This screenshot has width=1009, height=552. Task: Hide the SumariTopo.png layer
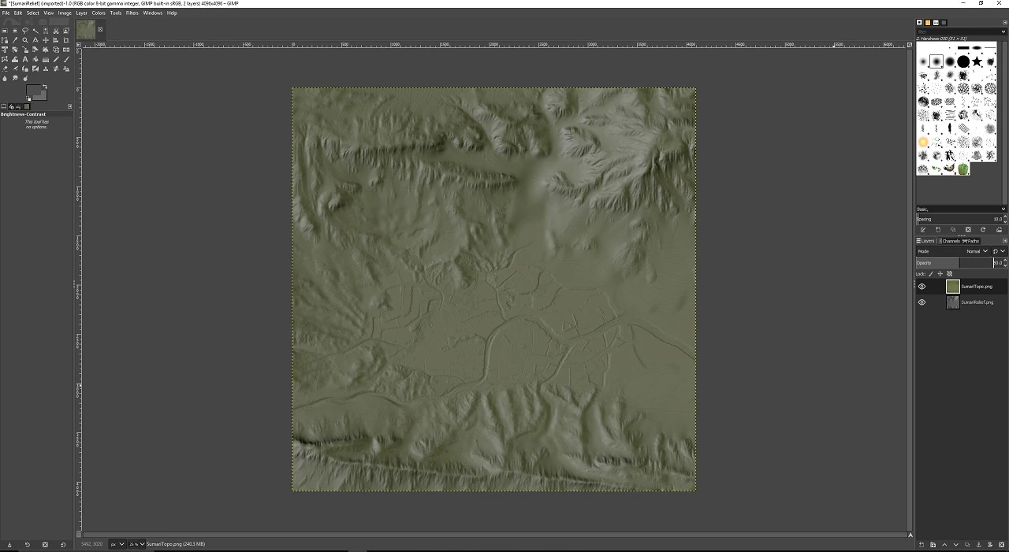click(922, 287)
